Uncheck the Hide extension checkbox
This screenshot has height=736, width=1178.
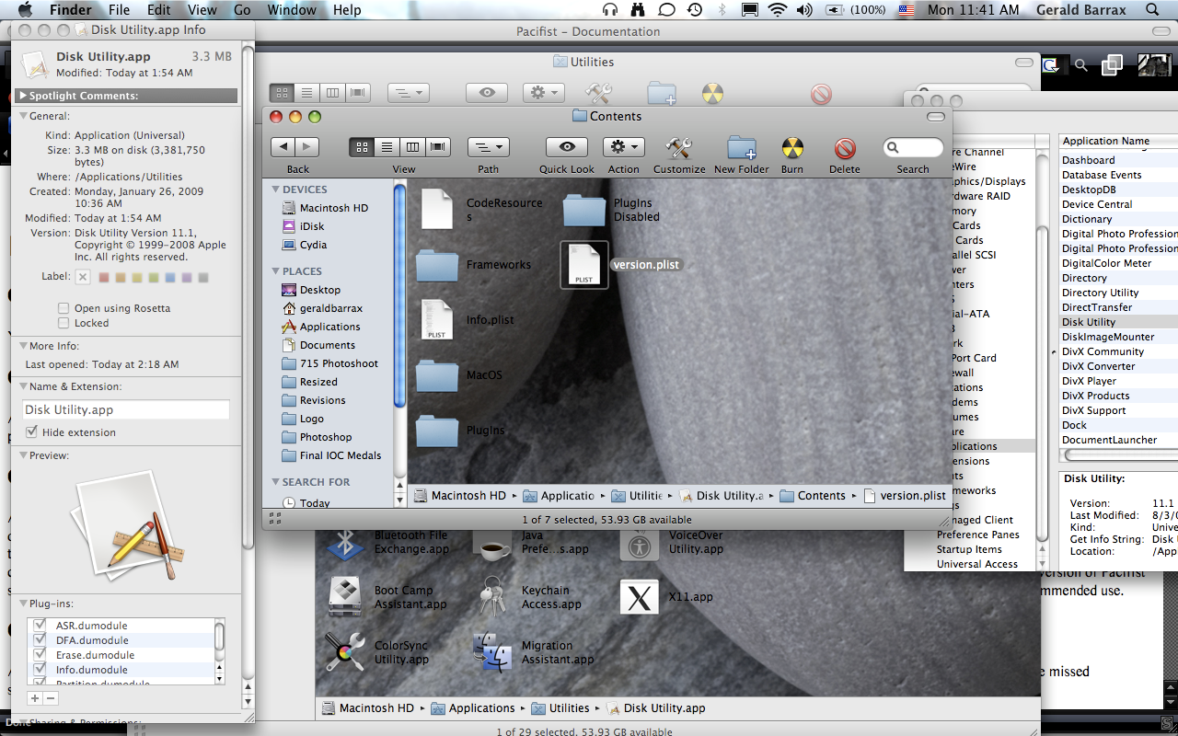click(x=32, y=432)
